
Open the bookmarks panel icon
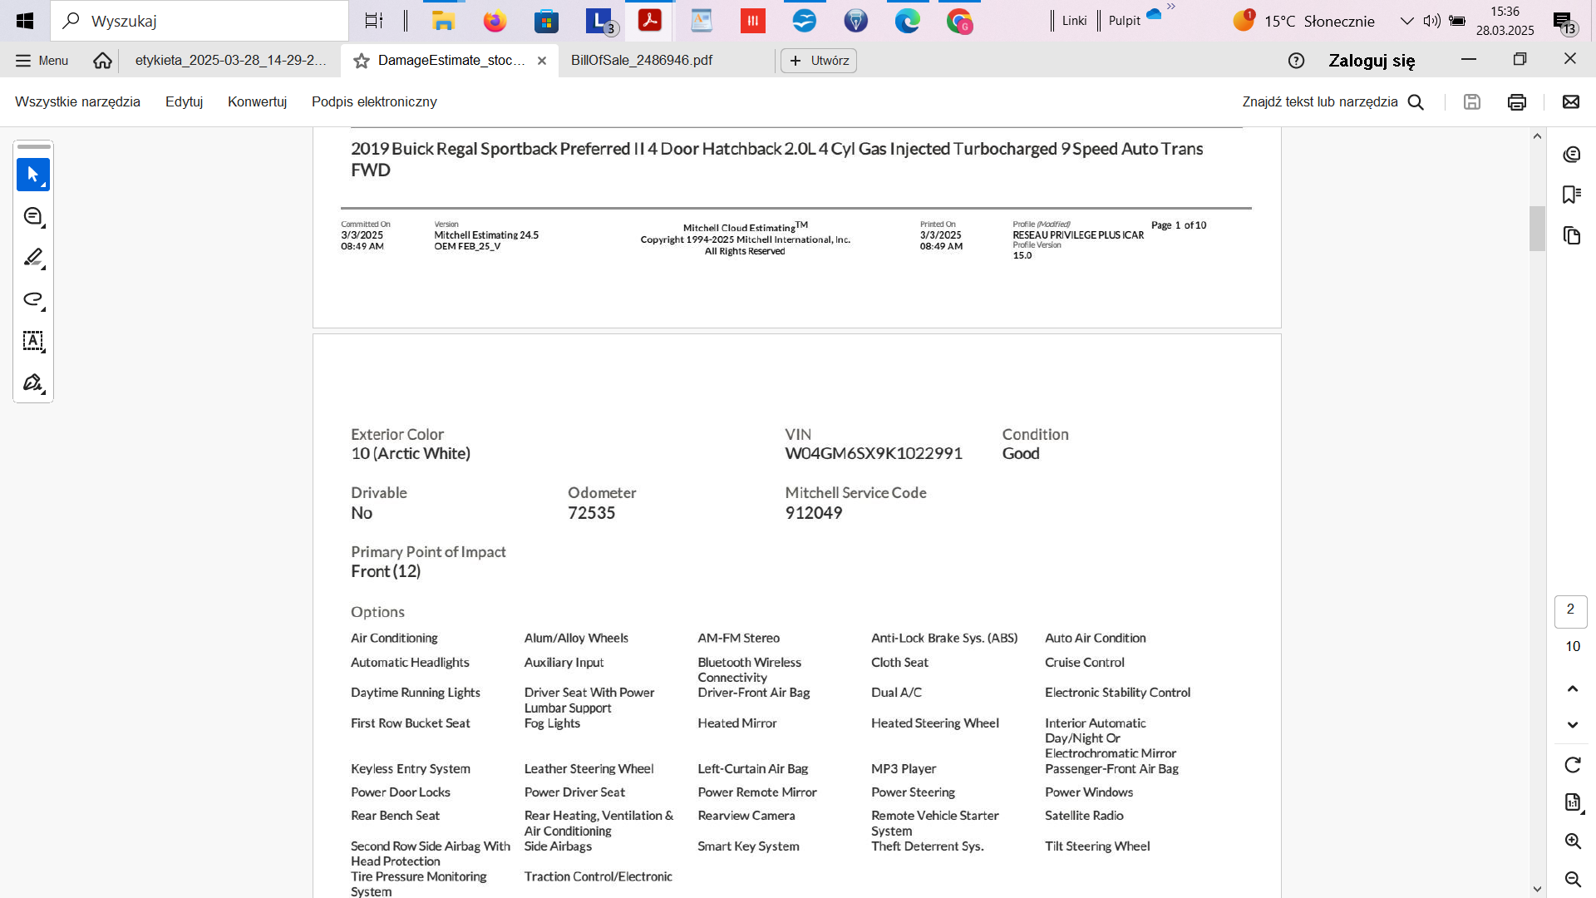coord(1571,195)
